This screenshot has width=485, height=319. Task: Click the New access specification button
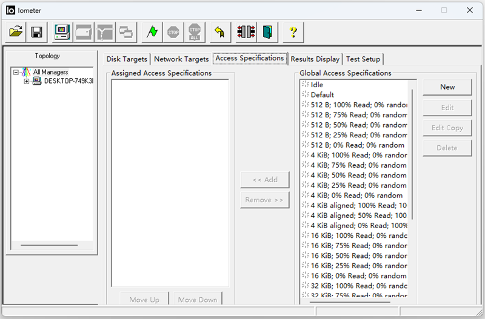[447, 87]
